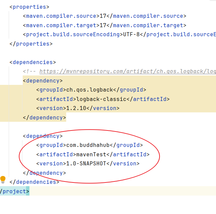Place cursor in the opening properties tag
The height and width of the screenshot is (214, 216).
29,7
